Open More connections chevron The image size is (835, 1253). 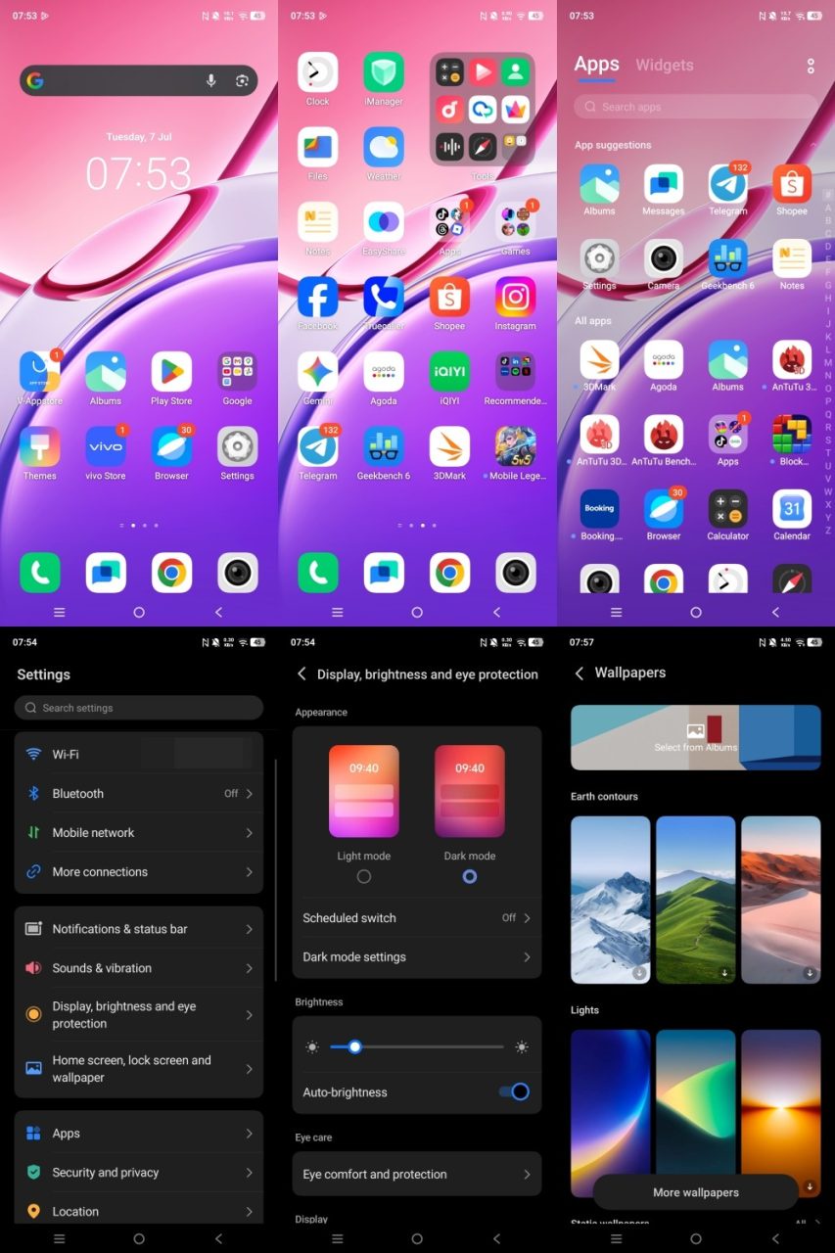[250, 872]
